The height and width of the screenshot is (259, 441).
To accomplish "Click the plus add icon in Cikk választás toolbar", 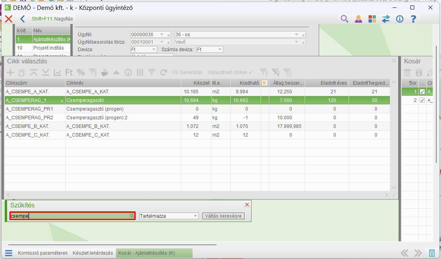I will [10, 72].
